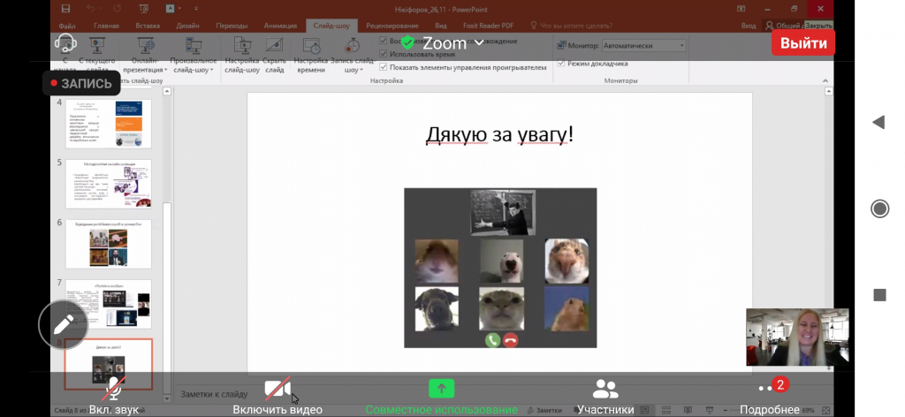The image size is (905, 417).
Task: Open the Участники participants list
Action: [605, 396]
